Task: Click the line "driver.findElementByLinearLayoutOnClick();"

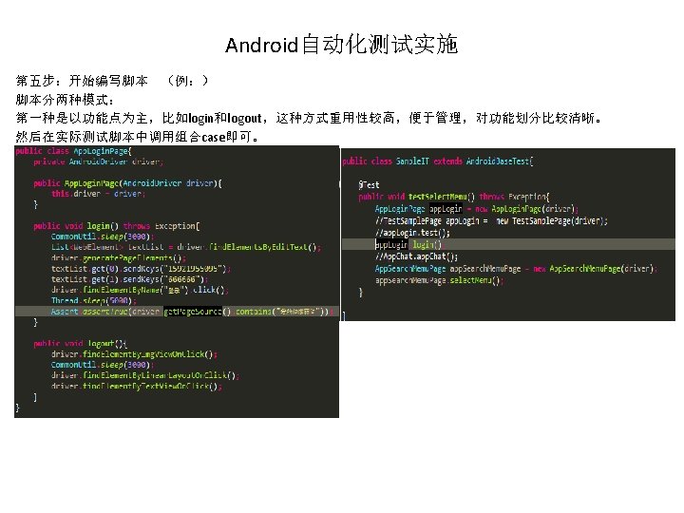Action: point(145,375)
